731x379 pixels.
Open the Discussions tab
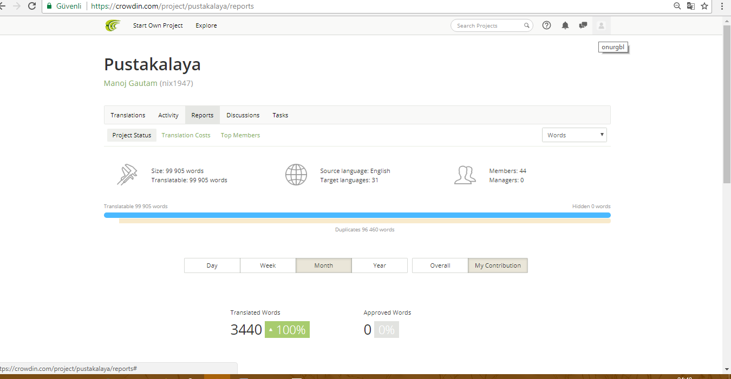coord(243,115)
